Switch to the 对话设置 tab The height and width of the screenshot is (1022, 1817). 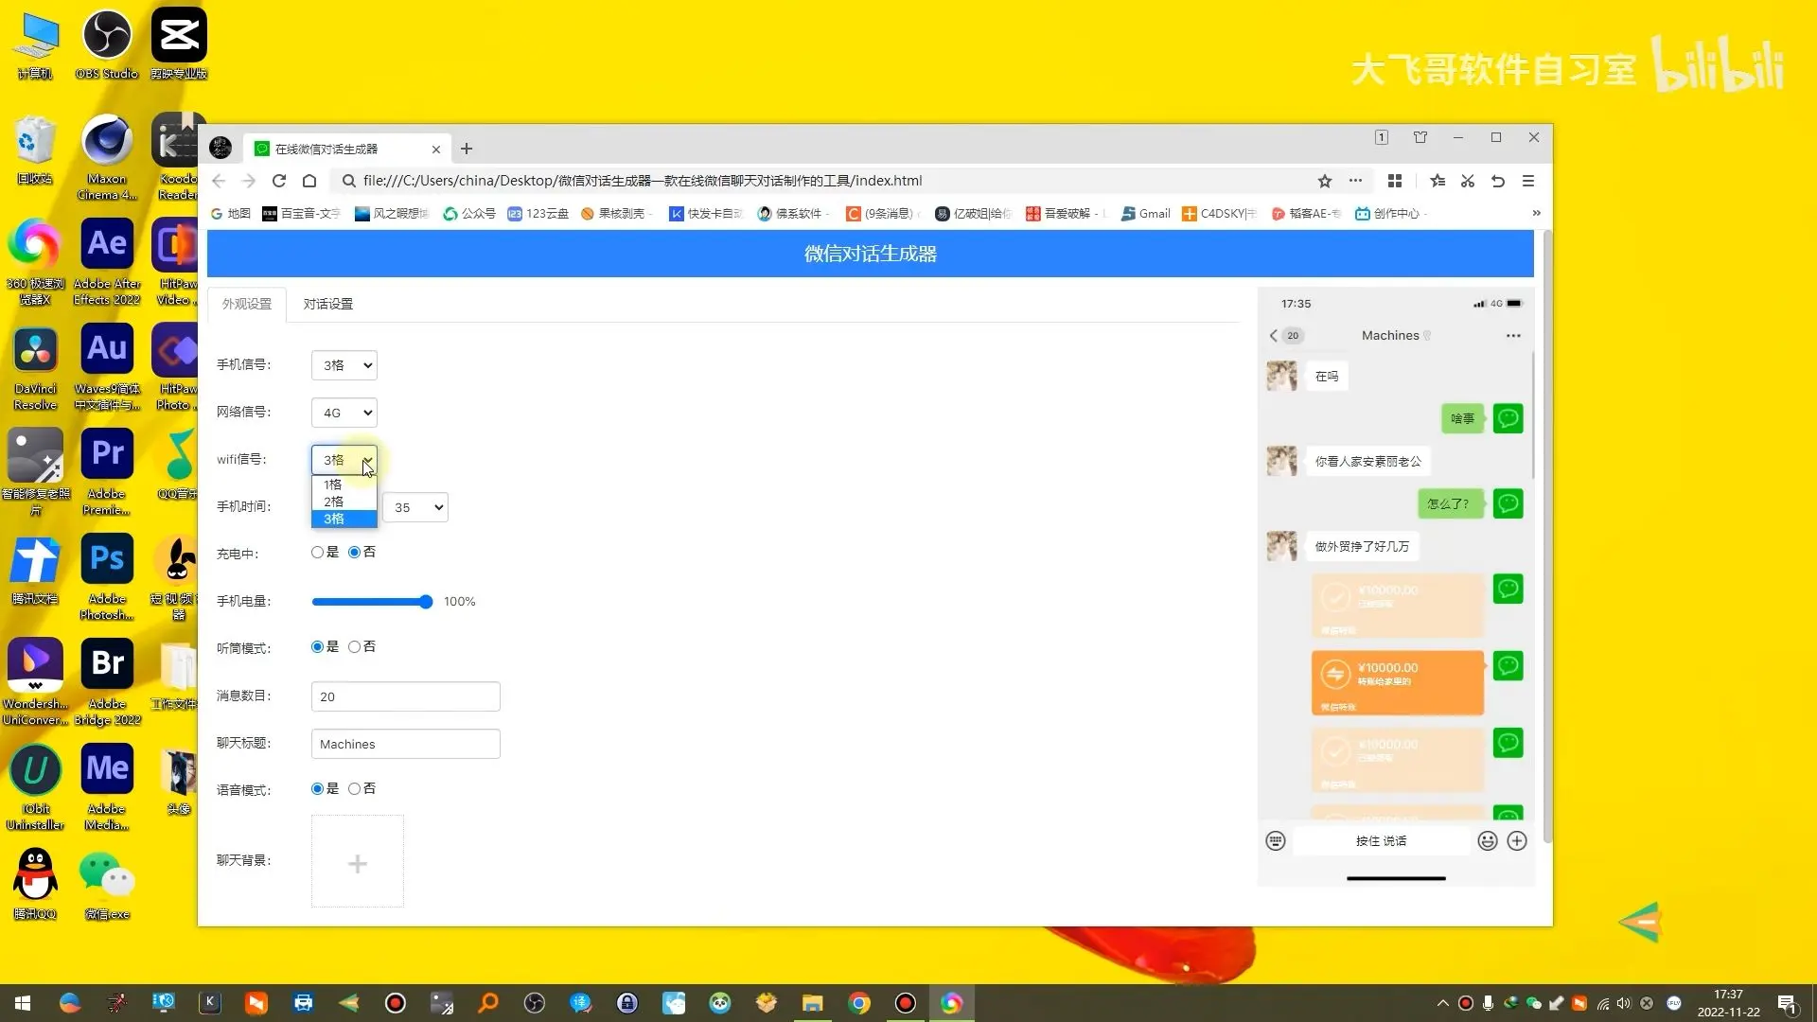click(x=327, y=304)
